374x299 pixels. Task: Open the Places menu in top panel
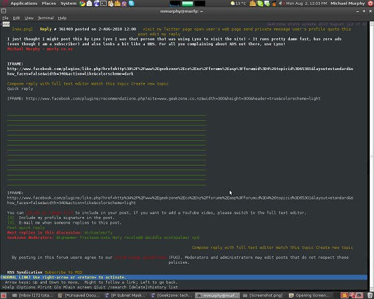click(x=49, y=3)
